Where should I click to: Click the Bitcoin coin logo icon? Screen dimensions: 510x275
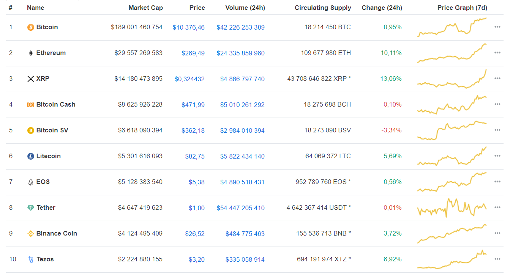[31, 27]
